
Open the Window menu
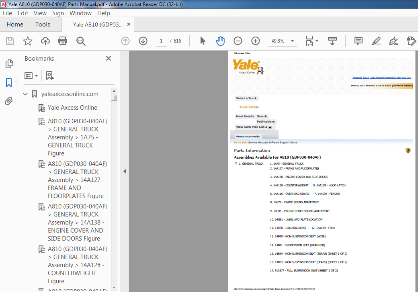tap(80, 13)
